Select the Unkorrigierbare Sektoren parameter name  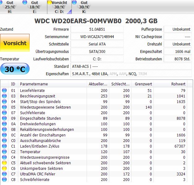coord(41,168)
